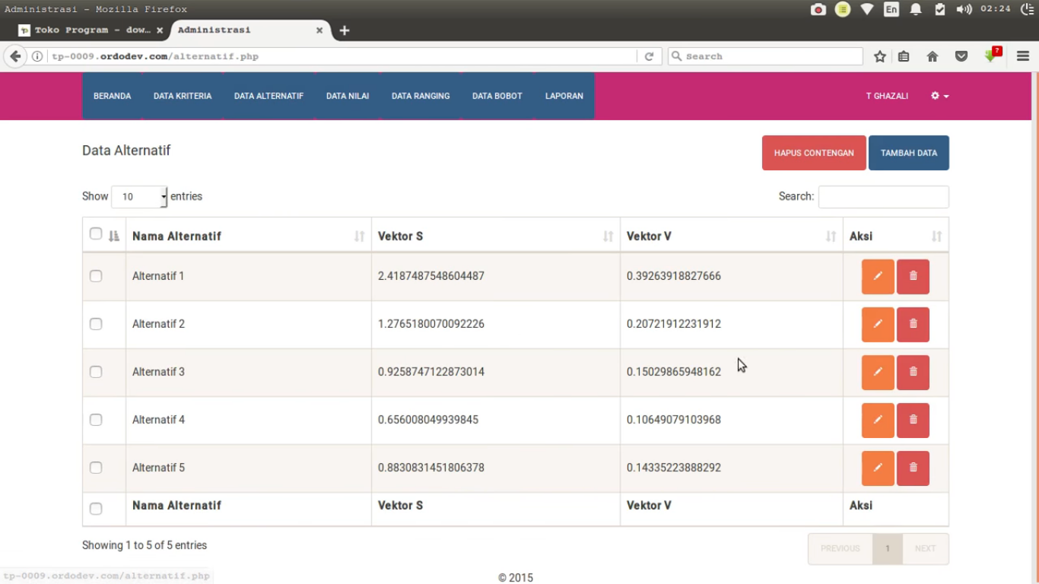
Task: Click the browser reload page icon
Action: [x=649, y=56]
